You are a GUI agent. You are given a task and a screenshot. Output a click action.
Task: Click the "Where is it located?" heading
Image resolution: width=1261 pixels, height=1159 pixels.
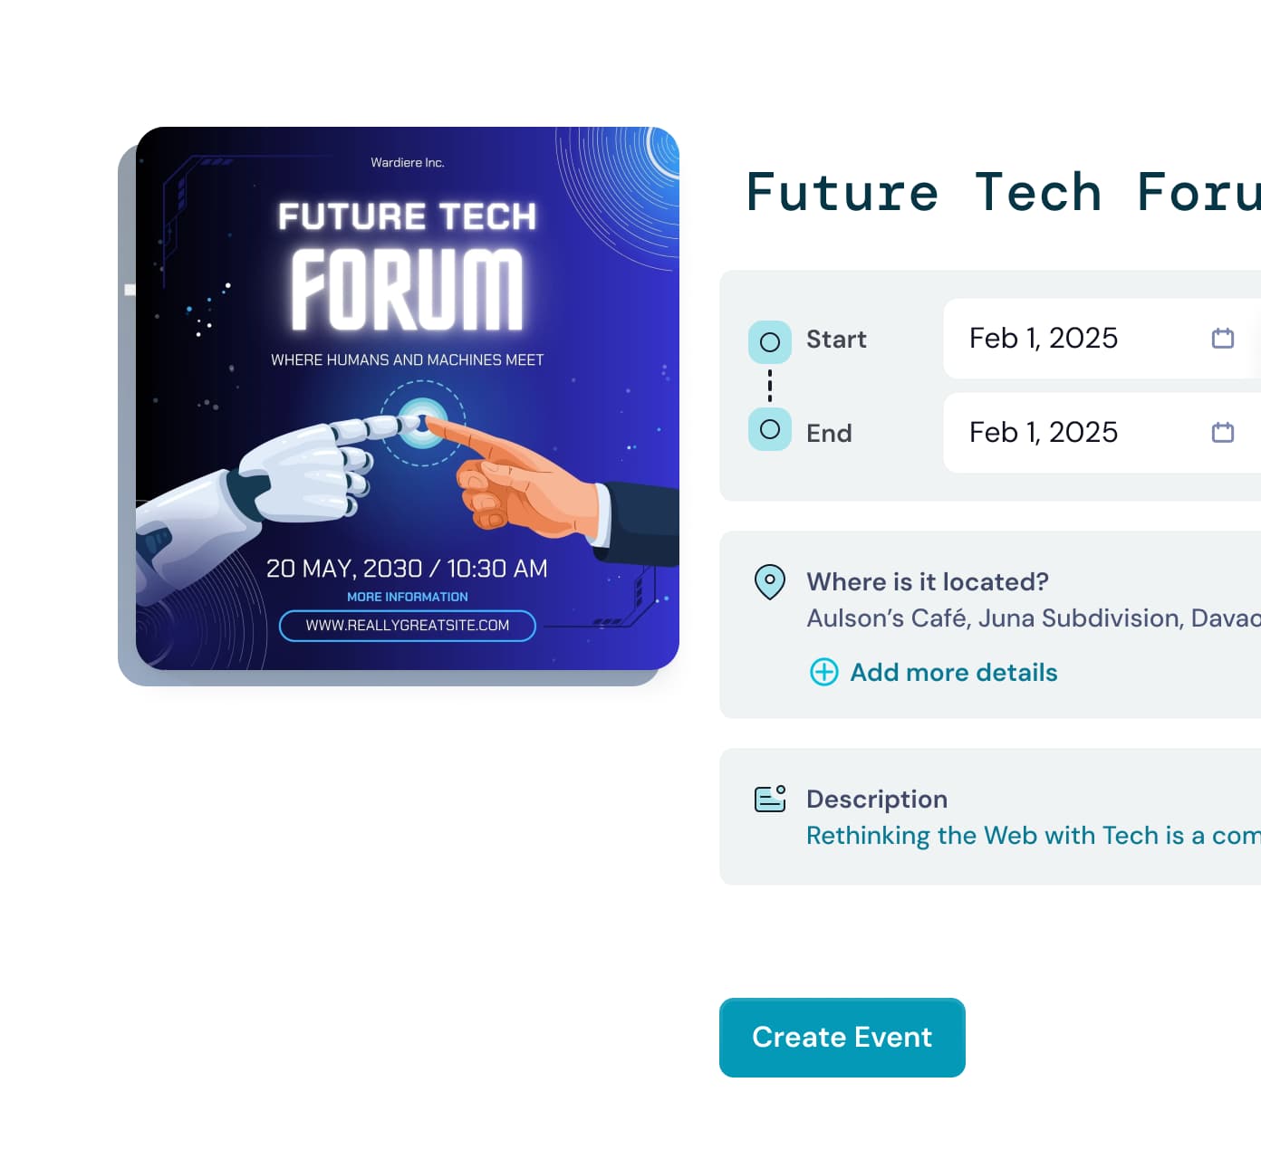click(928, 581)
